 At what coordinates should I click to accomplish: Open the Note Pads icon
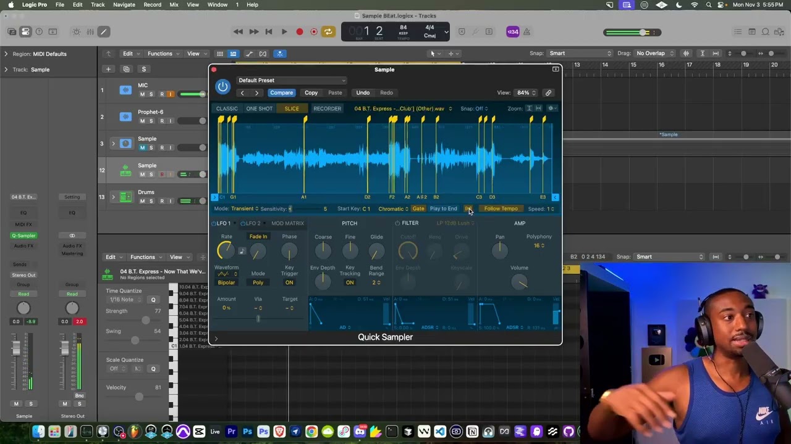point(752,32)
